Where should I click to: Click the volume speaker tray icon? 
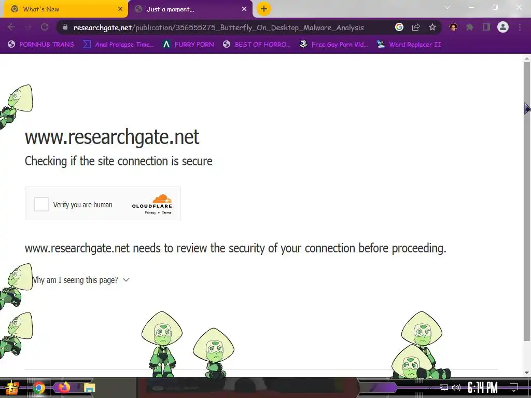(456, 388)
